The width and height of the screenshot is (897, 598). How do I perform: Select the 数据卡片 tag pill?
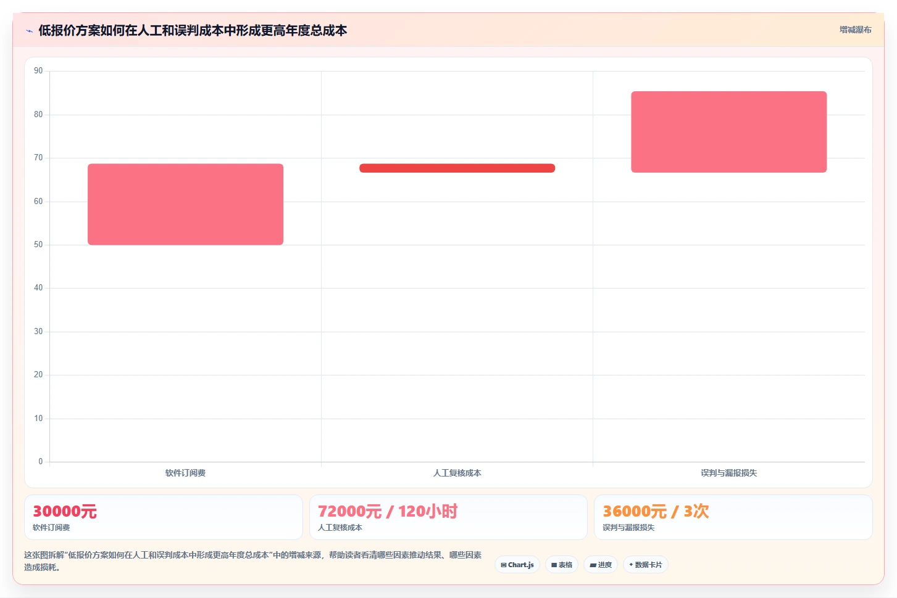[x=646, y=565]
